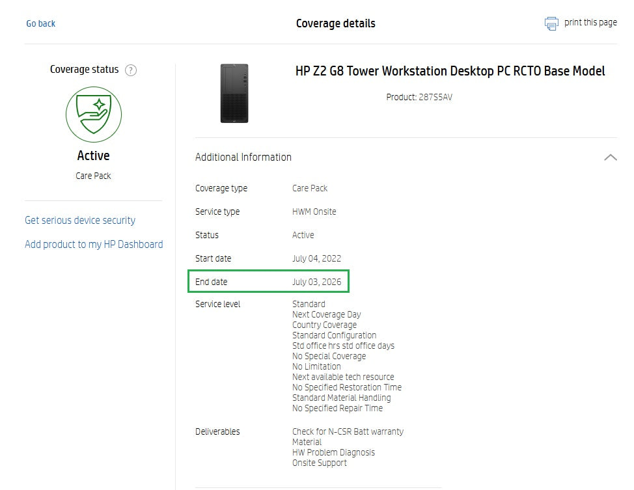Image resolution: width=634 pixels, height=490 pixels.
Task: Select the product title HP Z2 G8 Tower Workstation
Action: tap(450, 71)
